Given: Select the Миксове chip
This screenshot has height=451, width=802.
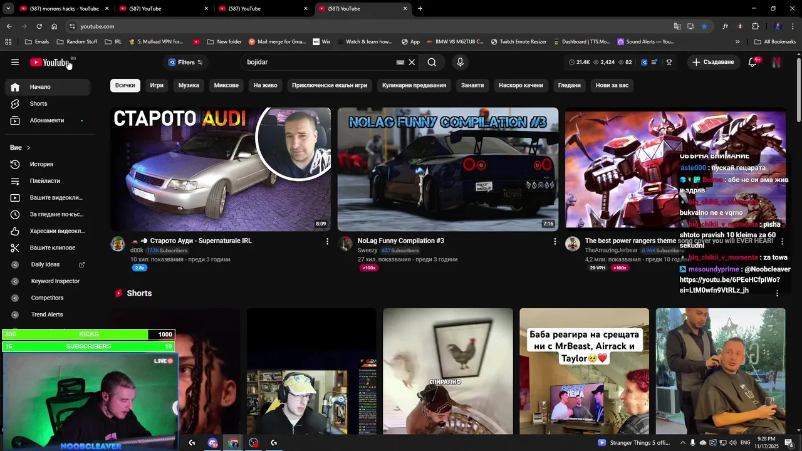Looking at the screenshot, I should (226, 85).
